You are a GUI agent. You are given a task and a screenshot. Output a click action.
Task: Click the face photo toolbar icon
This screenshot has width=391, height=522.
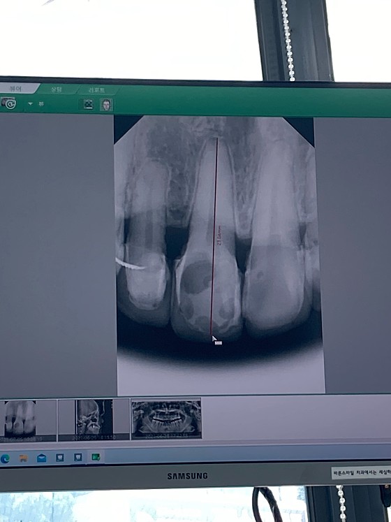coord(107,105)
